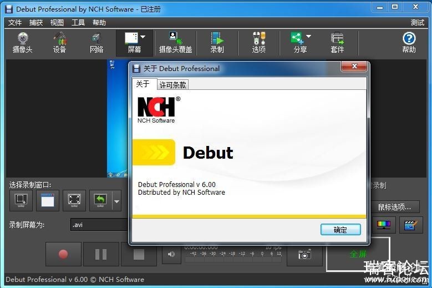Close the 关于 Debut Professional dialog
432x288 pixels.
tap(354, 66)
